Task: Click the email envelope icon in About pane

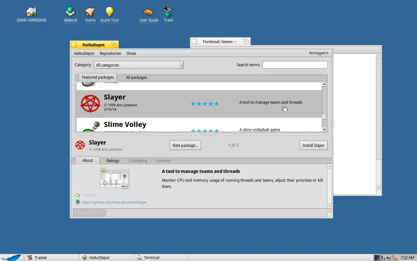Action: (x=78, y=195)
